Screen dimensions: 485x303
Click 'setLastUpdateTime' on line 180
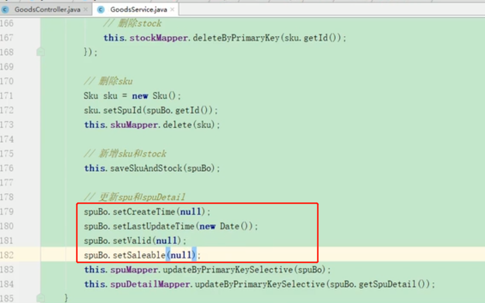(x=154, y=226)
